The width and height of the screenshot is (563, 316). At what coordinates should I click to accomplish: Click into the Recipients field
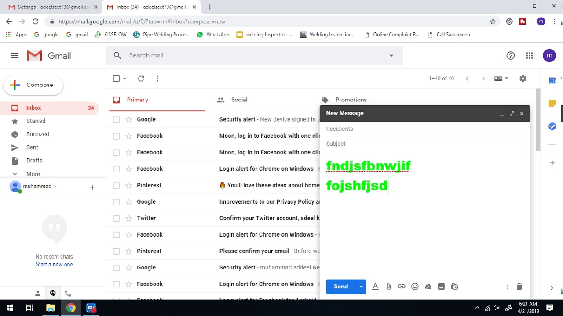coord(424,129)
